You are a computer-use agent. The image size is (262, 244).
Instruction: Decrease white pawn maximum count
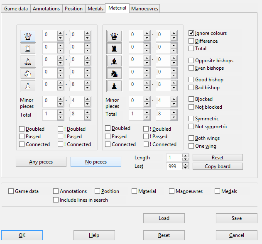pos(87,88)
